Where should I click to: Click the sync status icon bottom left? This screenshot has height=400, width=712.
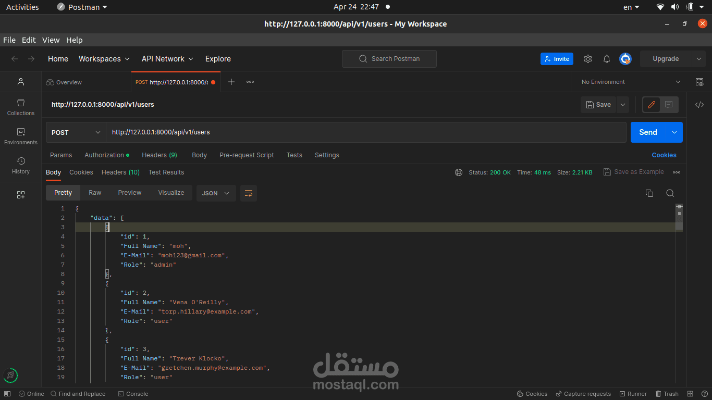click(x=10, y=375)
